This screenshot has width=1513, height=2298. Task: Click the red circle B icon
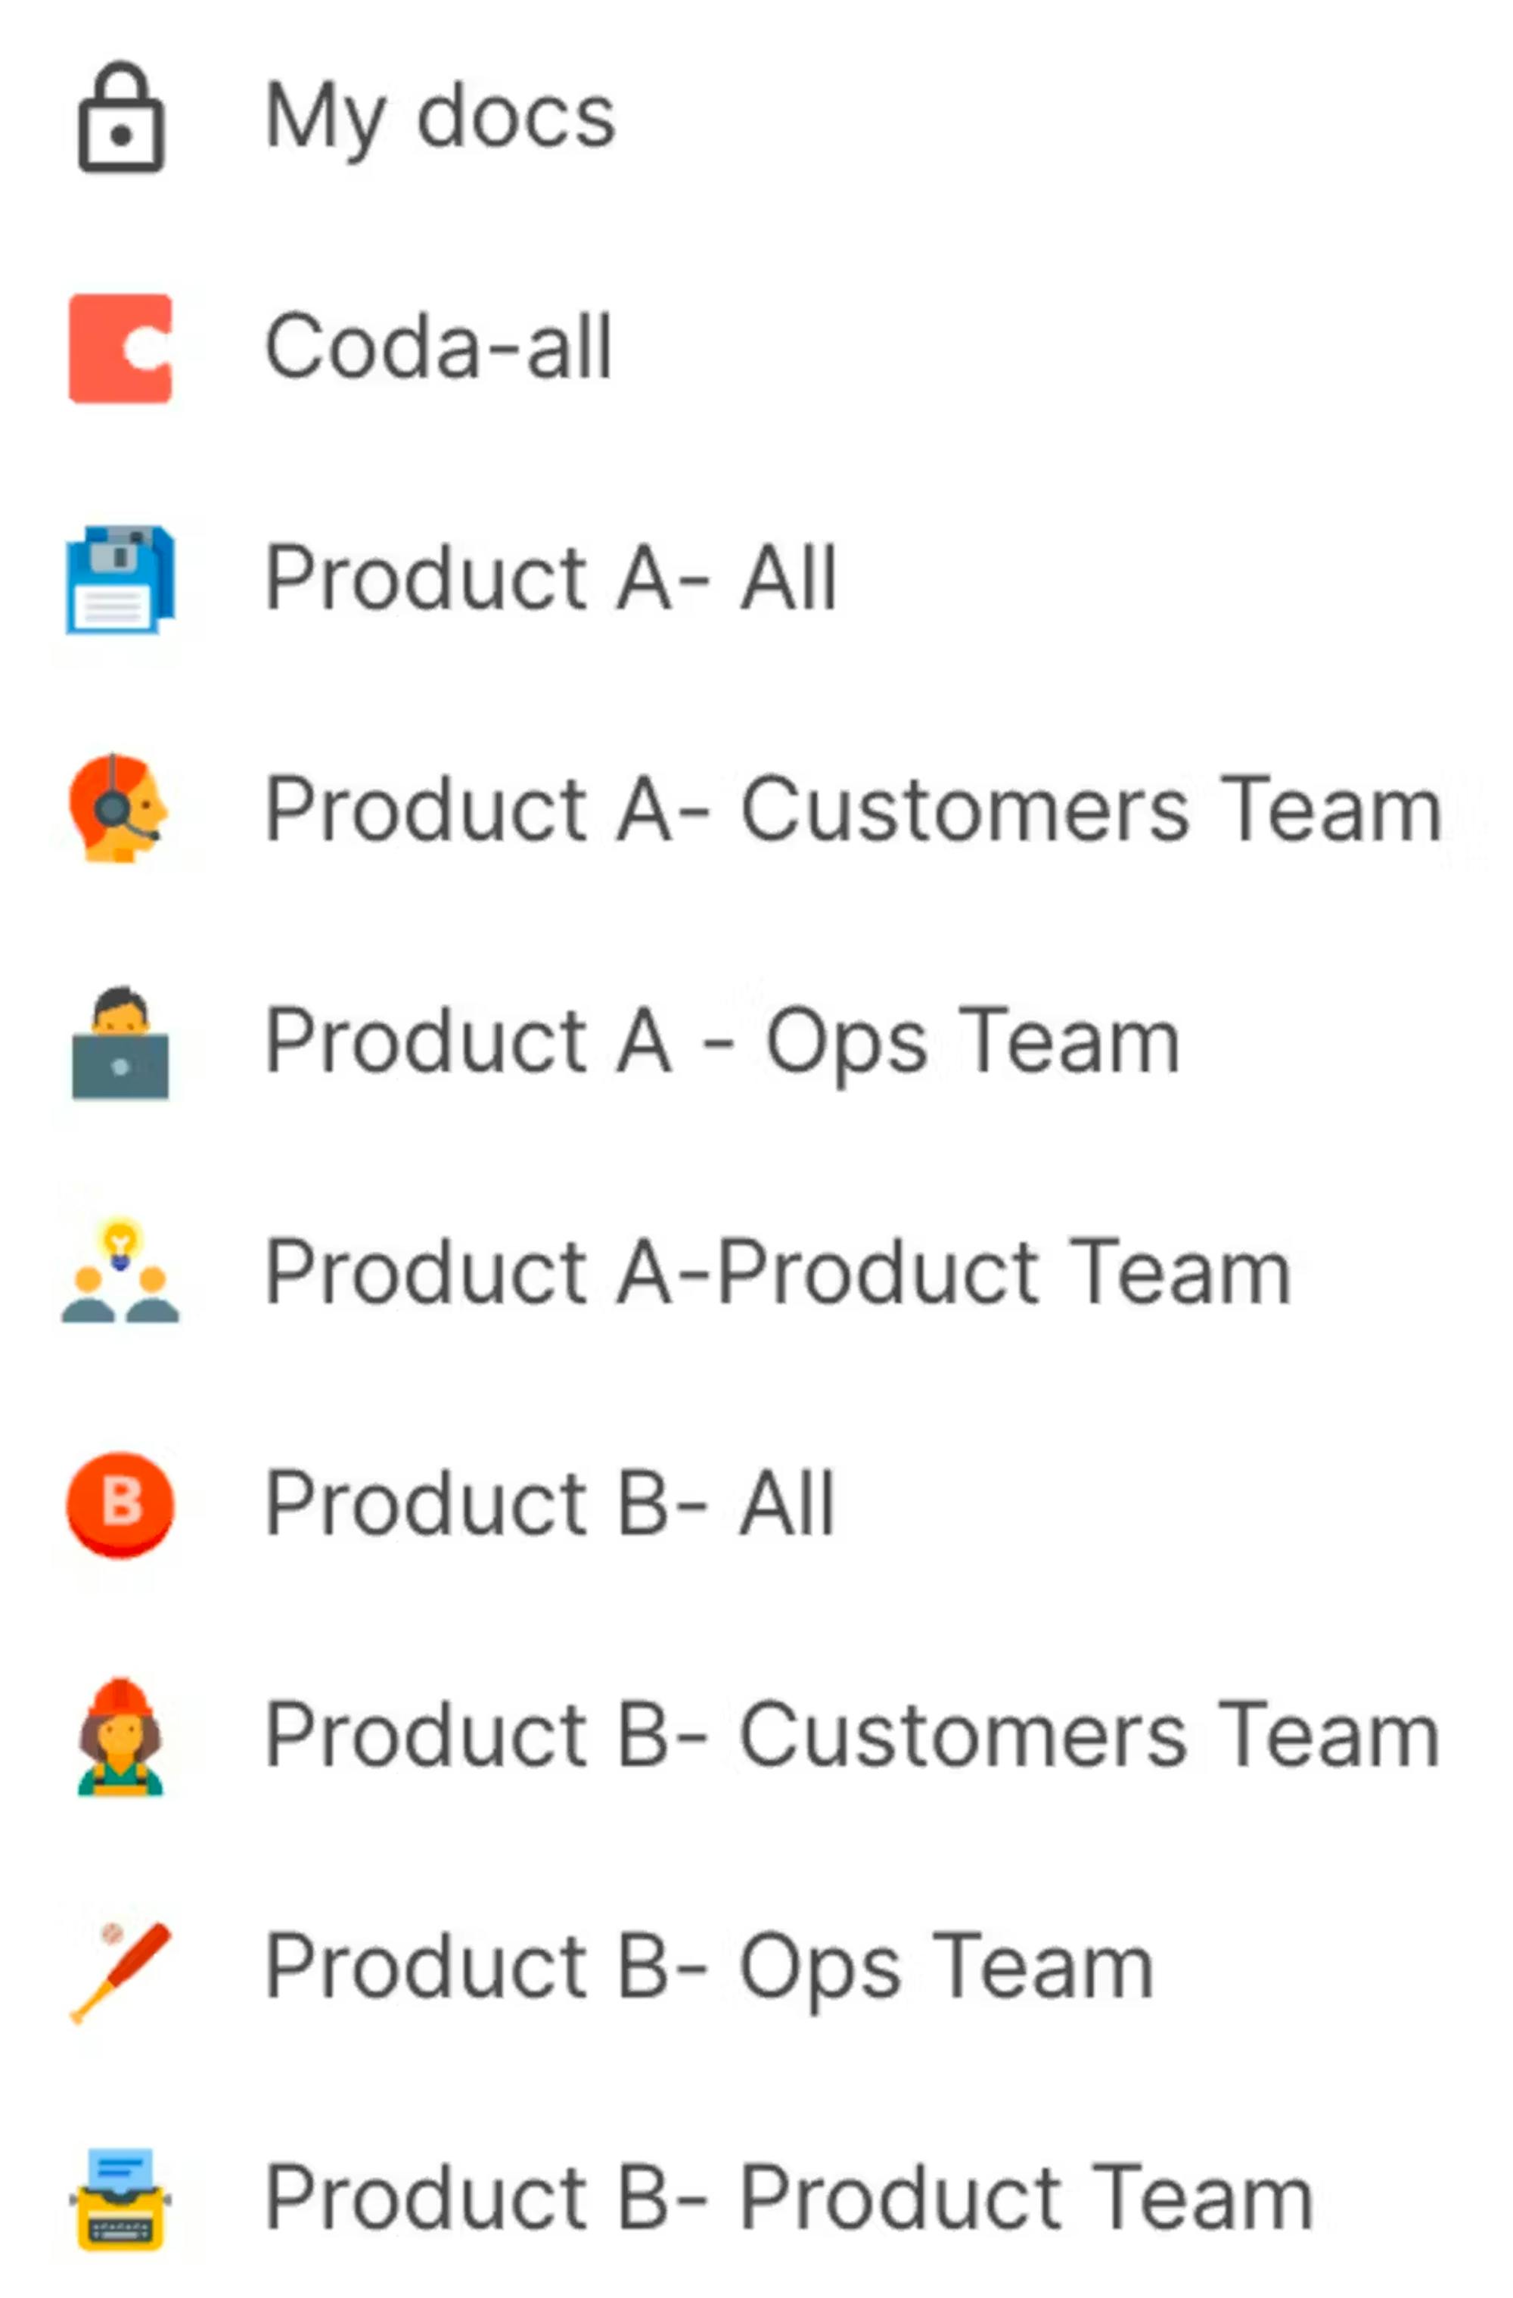coord(120,1504)
